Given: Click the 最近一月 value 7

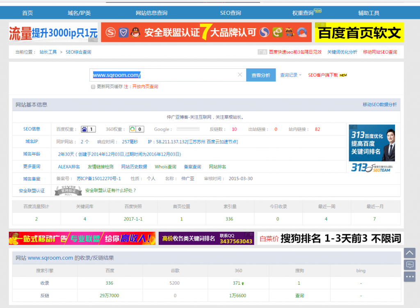Looking at the screenshot, I should [374, 219].
